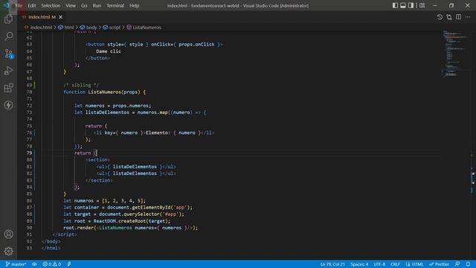Open the Extensions view

(8, 88)
